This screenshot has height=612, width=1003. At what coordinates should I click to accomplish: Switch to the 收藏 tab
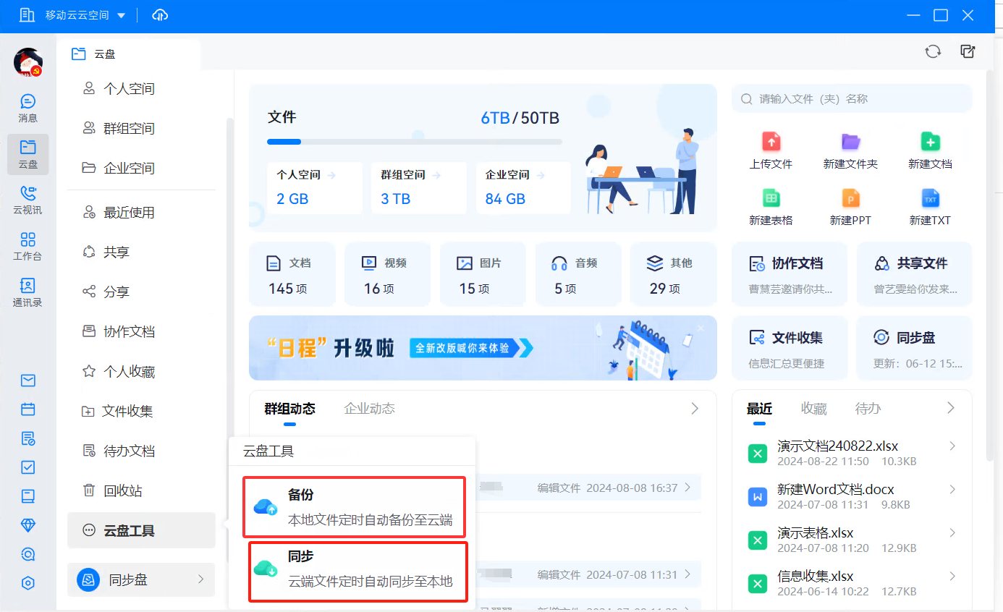(x=813, y=409)
